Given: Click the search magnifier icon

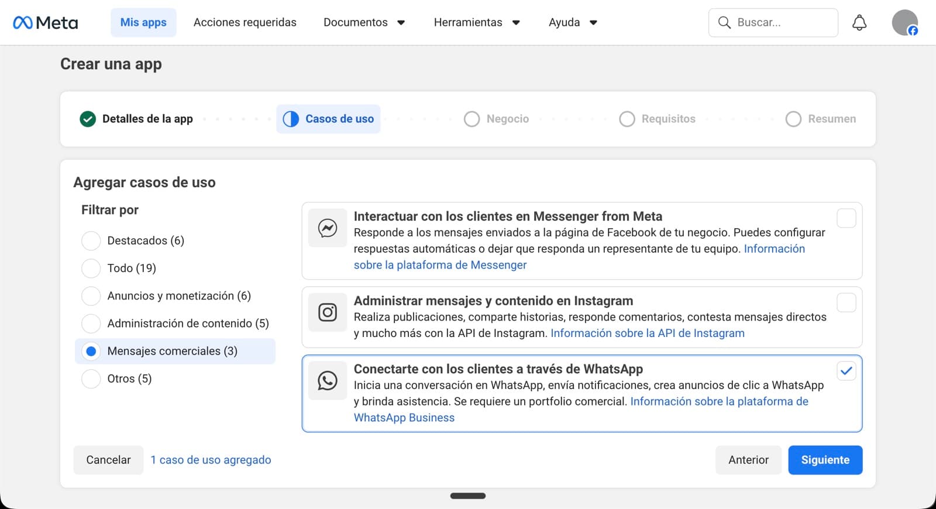Looking at the screenshot, I should coord(724,23).
